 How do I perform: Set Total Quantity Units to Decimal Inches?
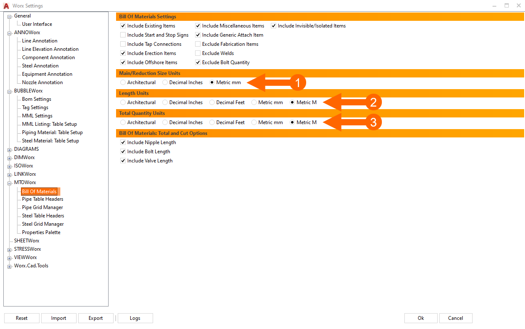165,122
